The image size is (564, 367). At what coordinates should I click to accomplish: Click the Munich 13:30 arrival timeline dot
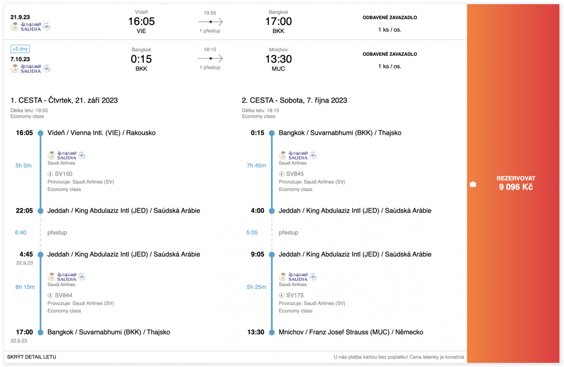tap(272, 332)
